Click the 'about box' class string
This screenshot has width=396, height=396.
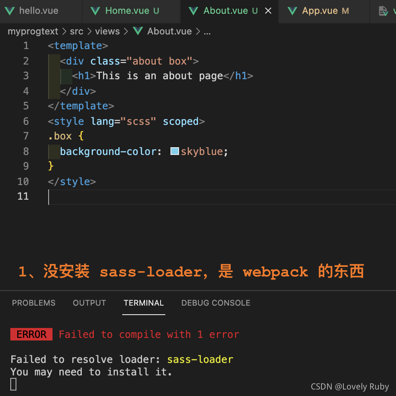pos(160,61)
